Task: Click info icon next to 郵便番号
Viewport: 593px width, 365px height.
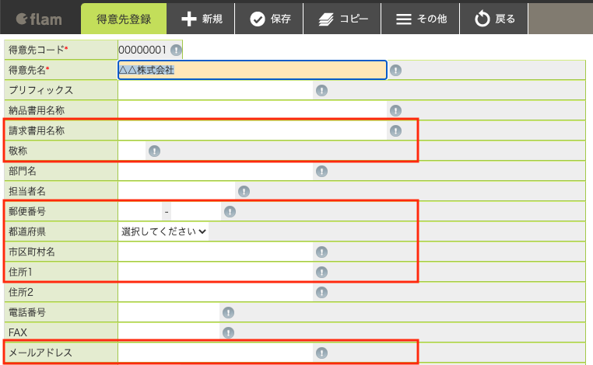Action: pyautogui.click(x=230, y=211)
